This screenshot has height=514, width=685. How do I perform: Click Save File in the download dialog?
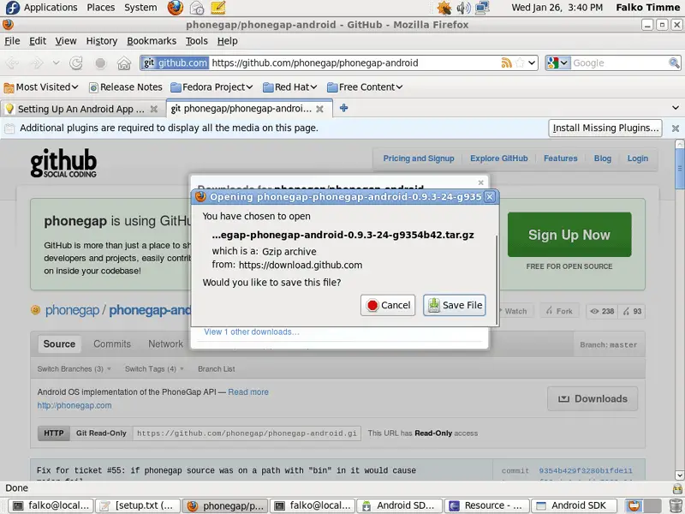(455, 305)
